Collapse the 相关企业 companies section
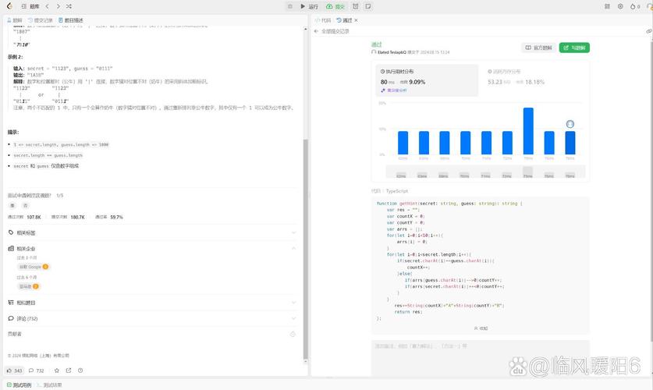Screen dimensions: 653x390 click(152, 249)
